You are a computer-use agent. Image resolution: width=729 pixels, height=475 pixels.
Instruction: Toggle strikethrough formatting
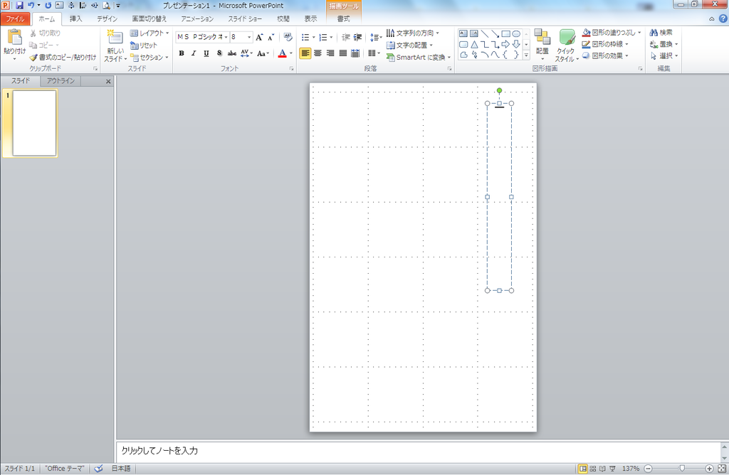point(231,53)
